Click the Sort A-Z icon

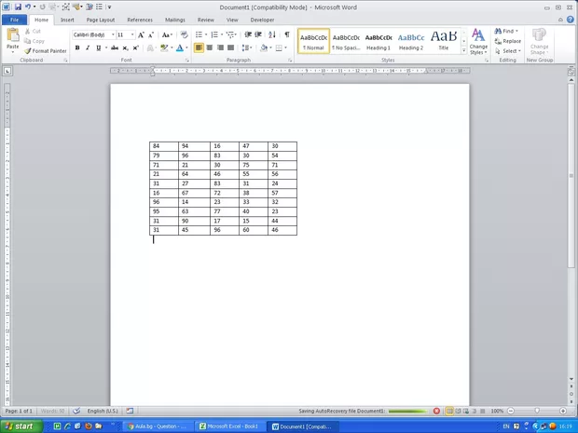[272, 34]
